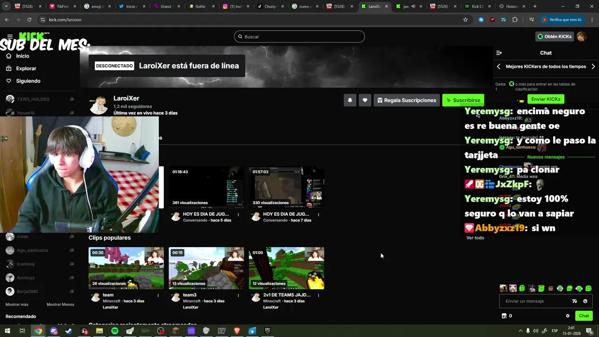Click Mostrar Menos in the sidebar
This screenshot has width=599, height=337.
click(x=60, y=305)
